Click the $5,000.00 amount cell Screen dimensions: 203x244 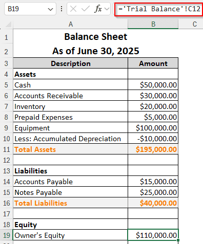(153, 117)
